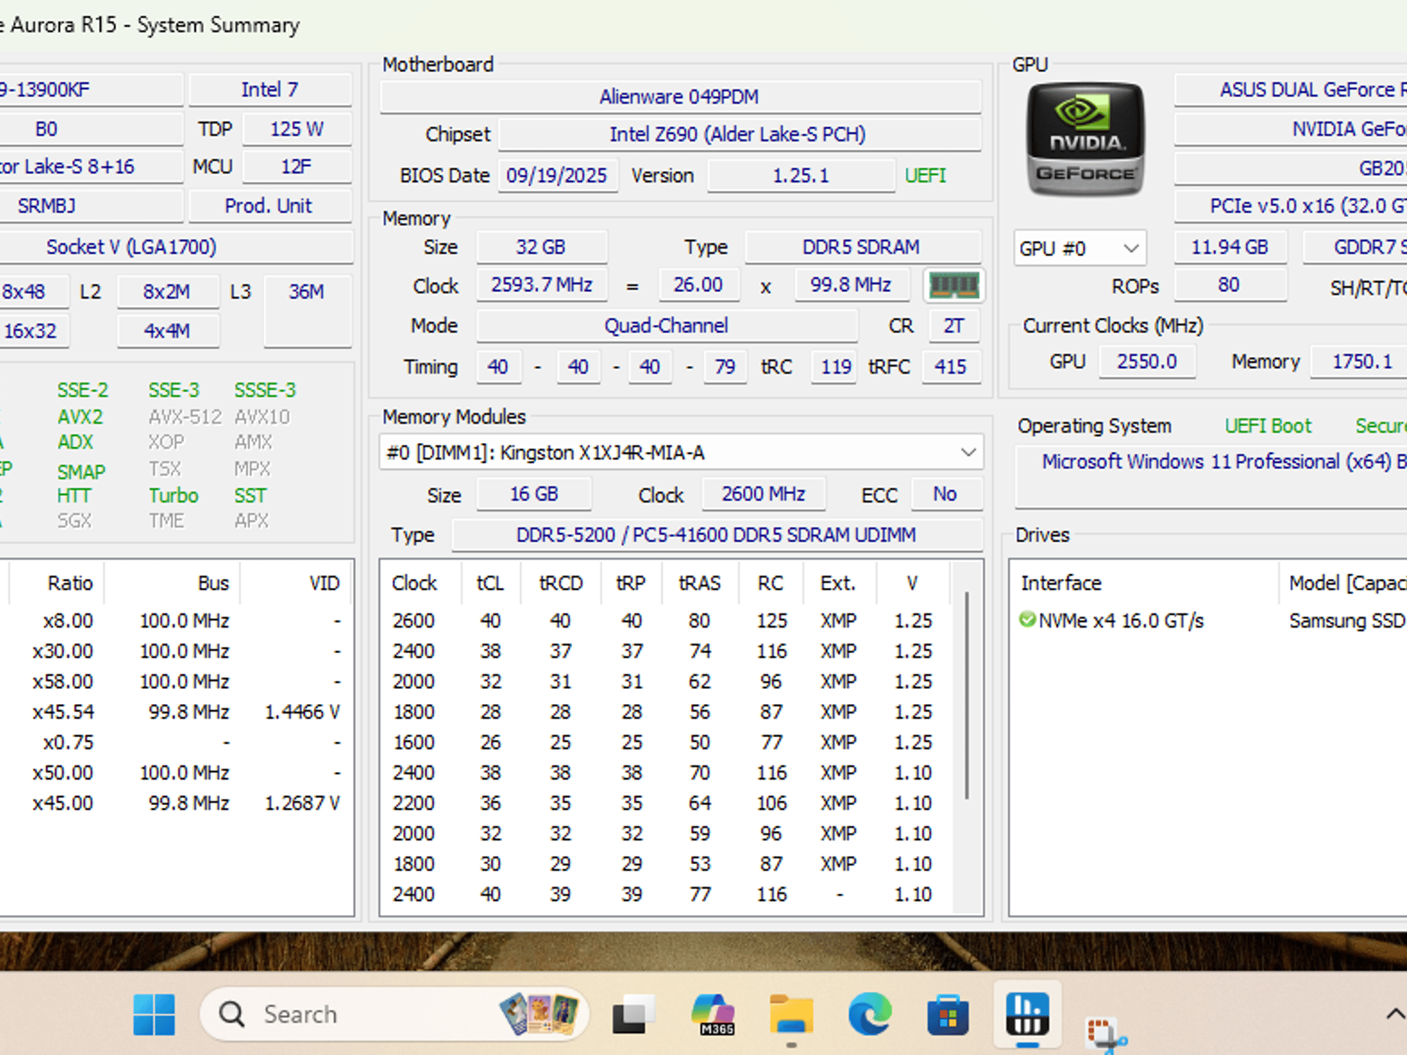Click the ROPs 80 value

(1229, 284)
